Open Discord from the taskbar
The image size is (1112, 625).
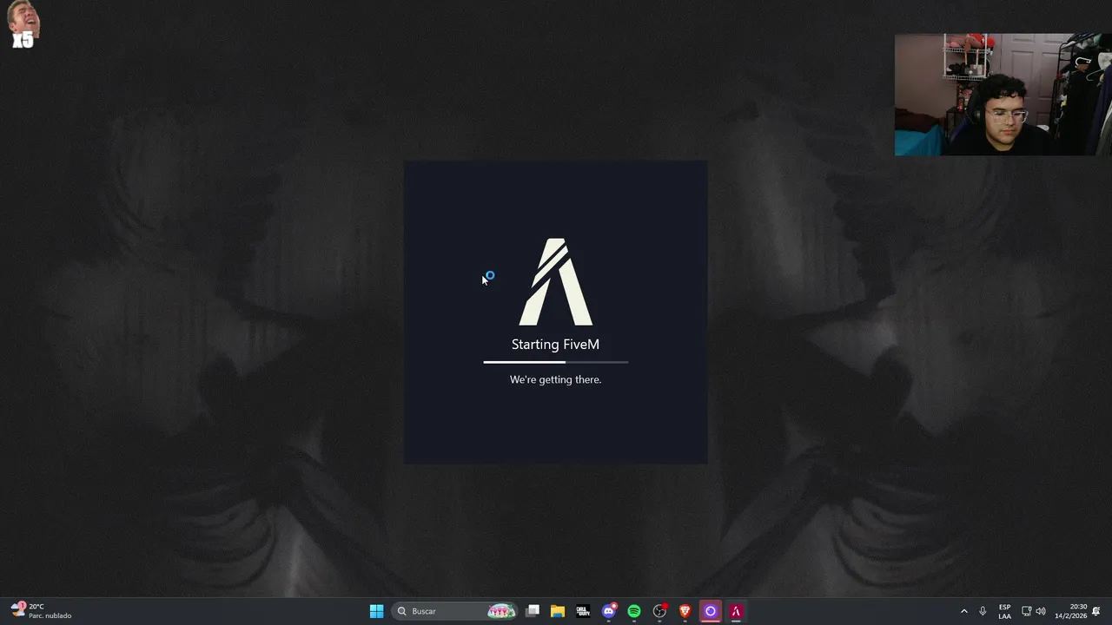click(x=609, y=611)
